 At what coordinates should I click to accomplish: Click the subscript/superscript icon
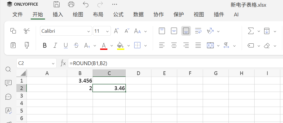[87, 46]
